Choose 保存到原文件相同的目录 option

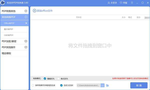33,85
